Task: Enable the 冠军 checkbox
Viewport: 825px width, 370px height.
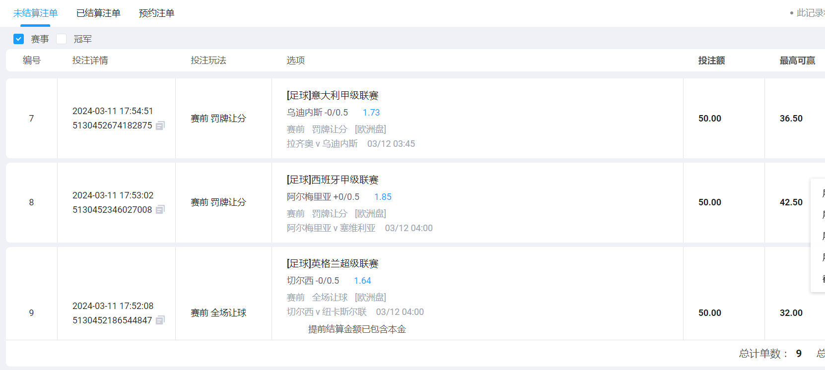Action: (62, 39)
